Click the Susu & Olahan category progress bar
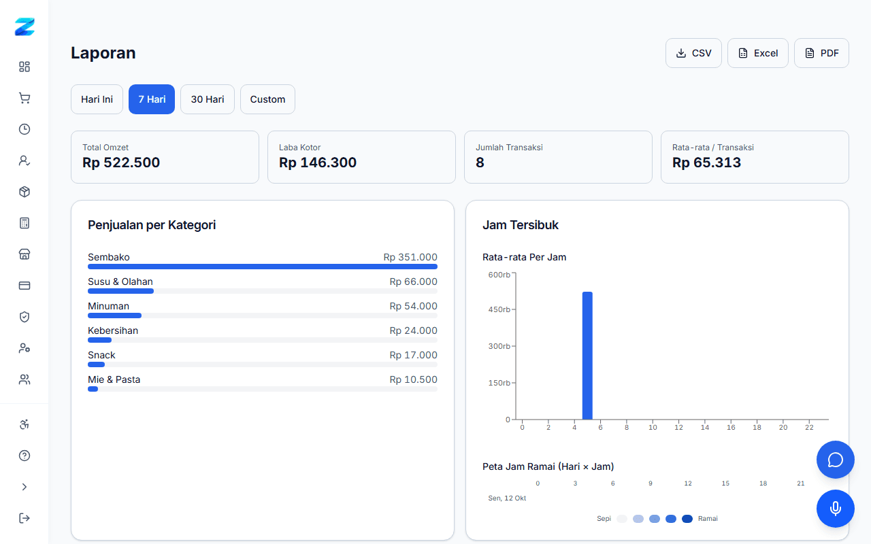This screenshot has width=871, height=544. click(263, 291)
